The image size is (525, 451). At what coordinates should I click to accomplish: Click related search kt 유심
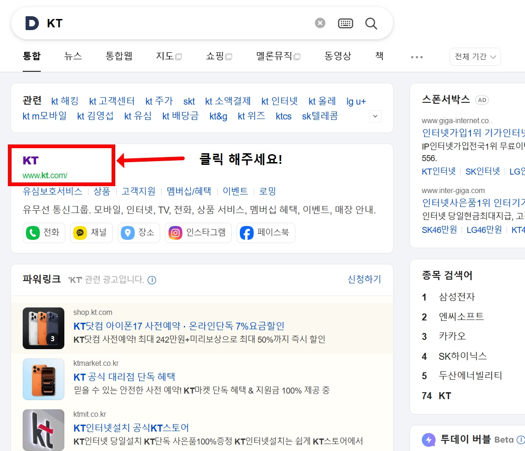point(138,116)
